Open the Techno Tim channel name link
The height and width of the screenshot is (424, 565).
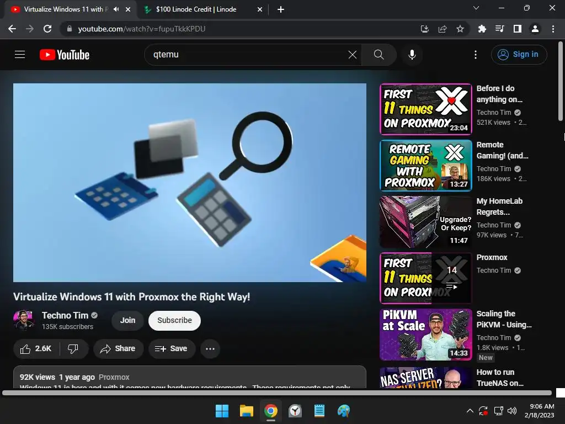click(x=65, y=315)
